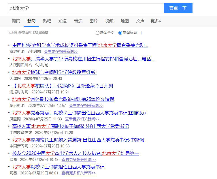Screen dimensions: 217x179
Task: Open headline about 中国科协老科学家学术成长资料采集工程
Action: coord(80,45)
